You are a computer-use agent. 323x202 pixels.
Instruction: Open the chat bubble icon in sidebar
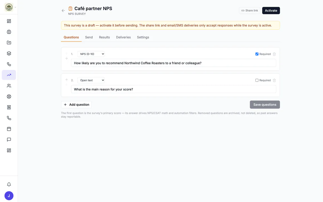[9, 139]
